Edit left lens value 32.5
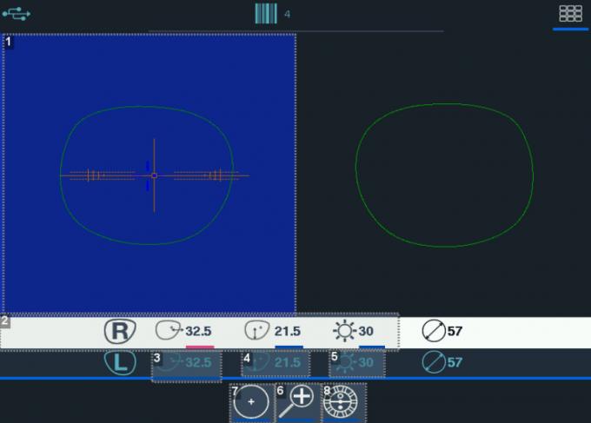Screen dimensions: 591x423 [x=198, y=363]
